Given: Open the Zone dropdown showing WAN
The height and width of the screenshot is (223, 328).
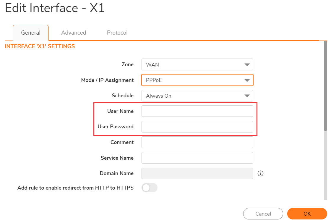Looking at the screenshot, I should pyautogui.click(x=197, y=64).
